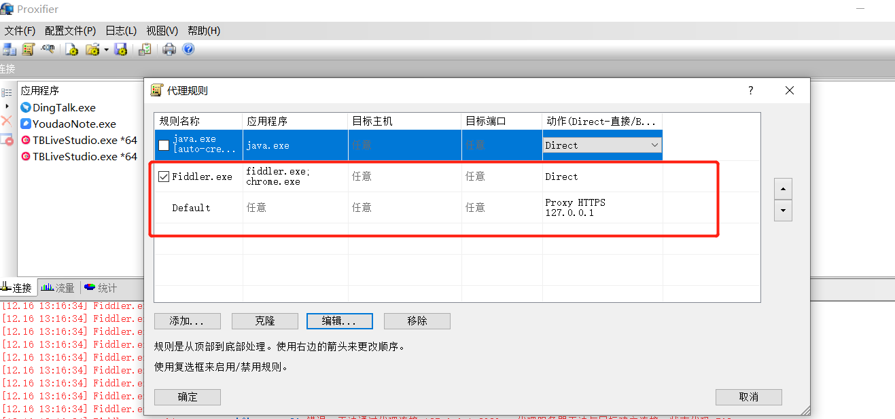Click the scroll icon beside 代理规则 title
This screenshot has width=895, height=419.
[x=156, y=90]
